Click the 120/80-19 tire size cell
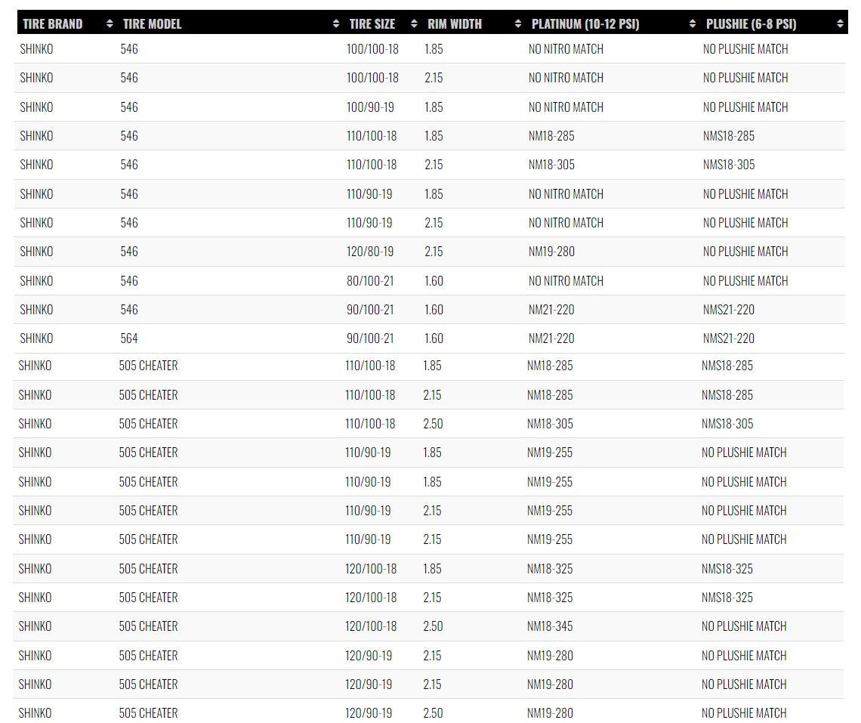The width and height of the screenshot is (861, 723). [x=369, y=252]
